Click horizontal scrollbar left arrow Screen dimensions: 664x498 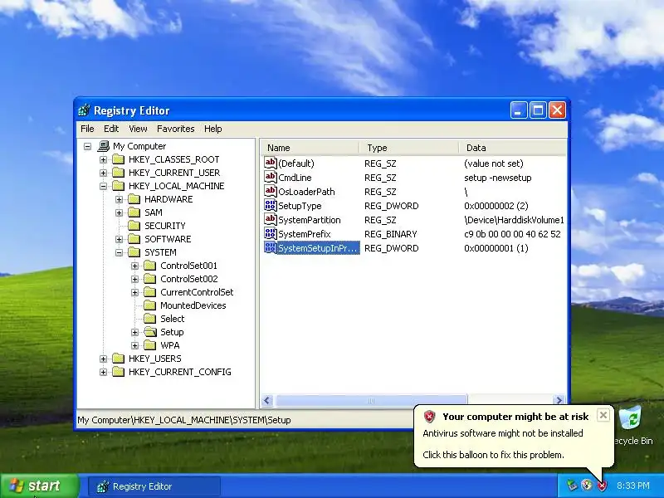[x=267, y=400]
